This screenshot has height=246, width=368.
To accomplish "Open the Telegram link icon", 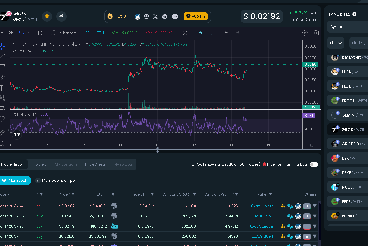I will pos(165,16).
